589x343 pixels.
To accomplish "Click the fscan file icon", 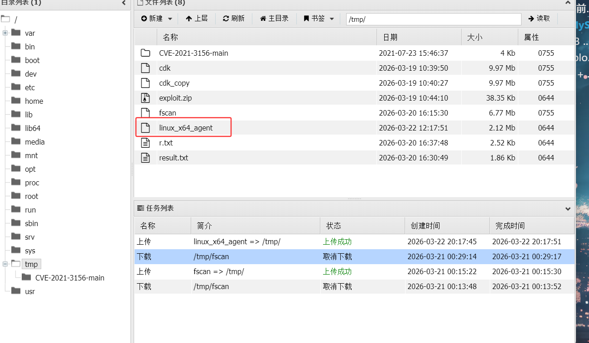I will (145, 113).
